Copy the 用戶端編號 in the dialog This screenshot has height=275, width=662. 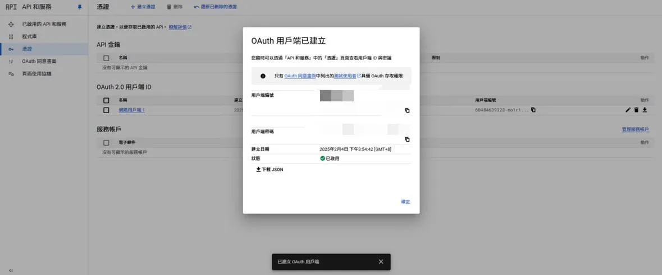[x=407, y=110]
